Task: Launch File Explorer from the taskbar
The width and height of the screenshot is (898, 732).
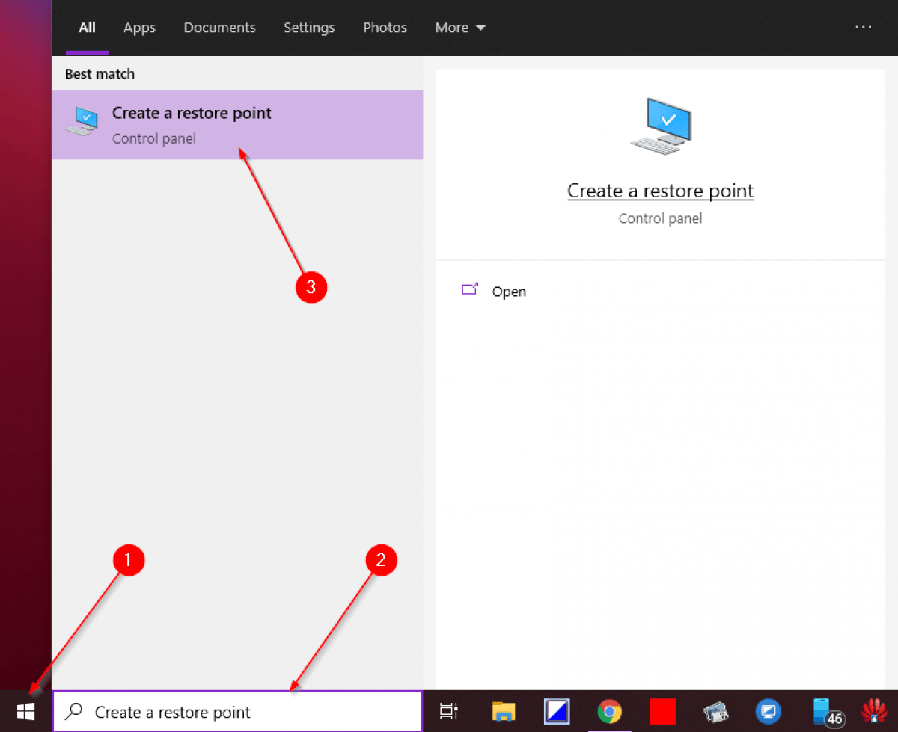Action: pyautogui.click(x=504, y=712)
